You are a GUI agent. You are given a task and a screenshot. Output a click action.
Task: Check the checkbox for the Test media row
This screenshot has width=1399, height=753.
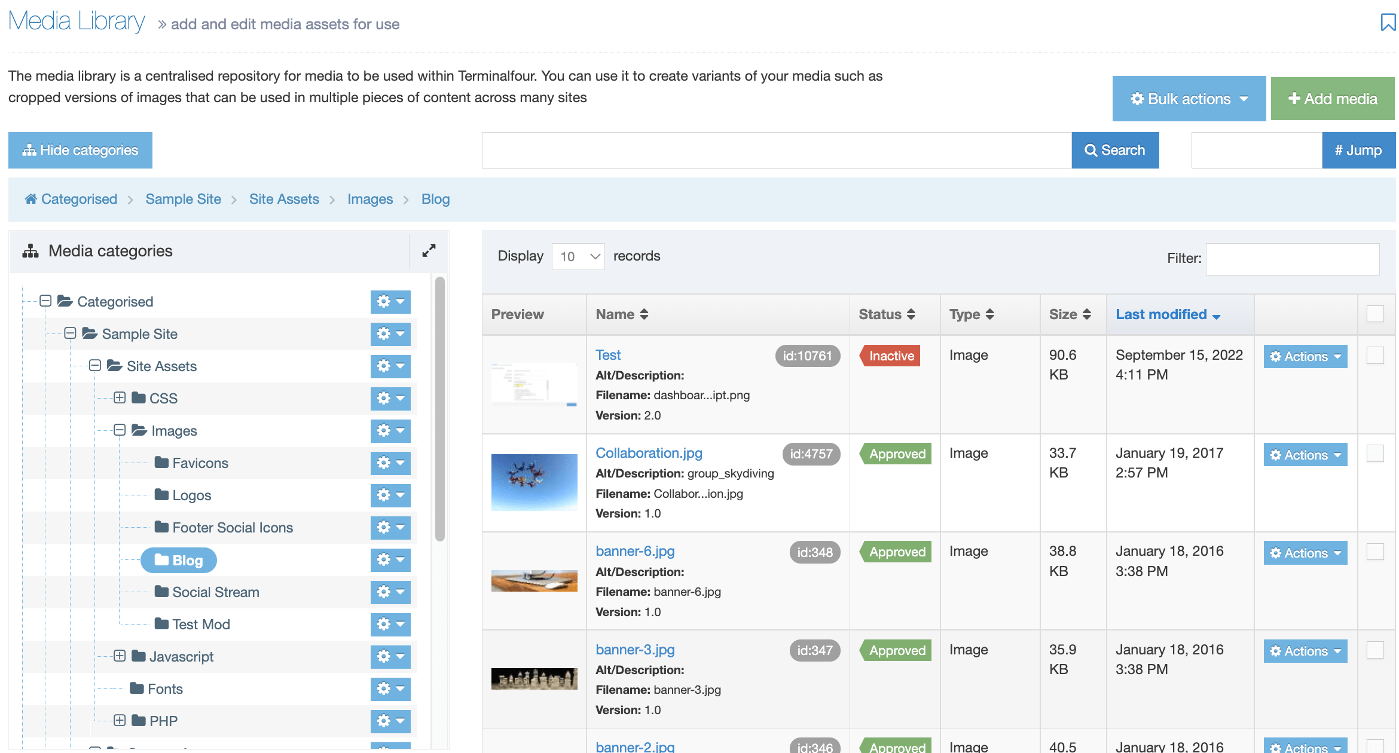(1374, 356)
